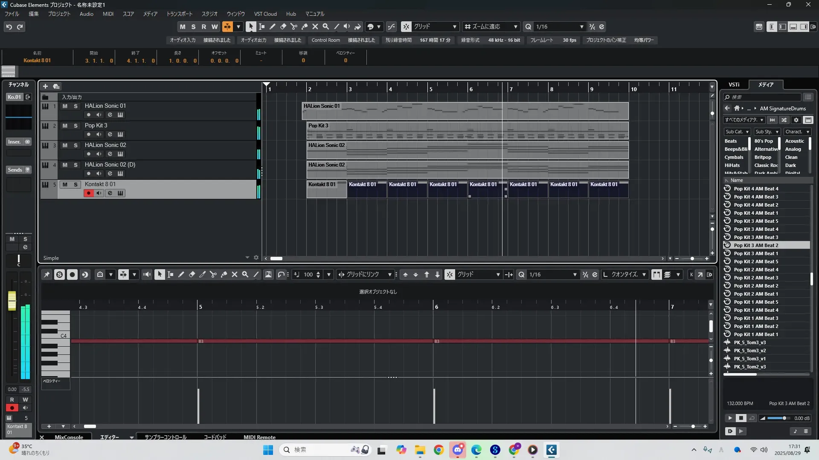This screenshot has width=819, height=460.
Task: Open the Sub Cat. filter dropdown
Action: [x=737, y=132]
